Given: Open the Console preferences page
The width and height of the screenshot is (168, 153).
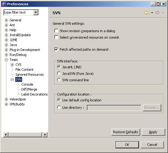Looking at the screenshot, I should (x=27, y=84).
